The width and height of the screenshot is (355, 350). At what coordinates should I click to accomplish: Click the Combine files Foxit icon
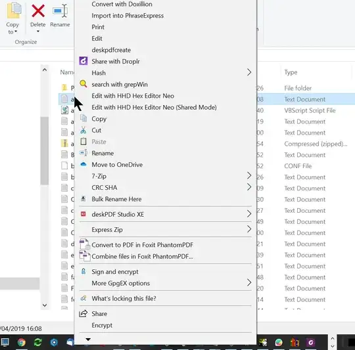coord(85,256)
